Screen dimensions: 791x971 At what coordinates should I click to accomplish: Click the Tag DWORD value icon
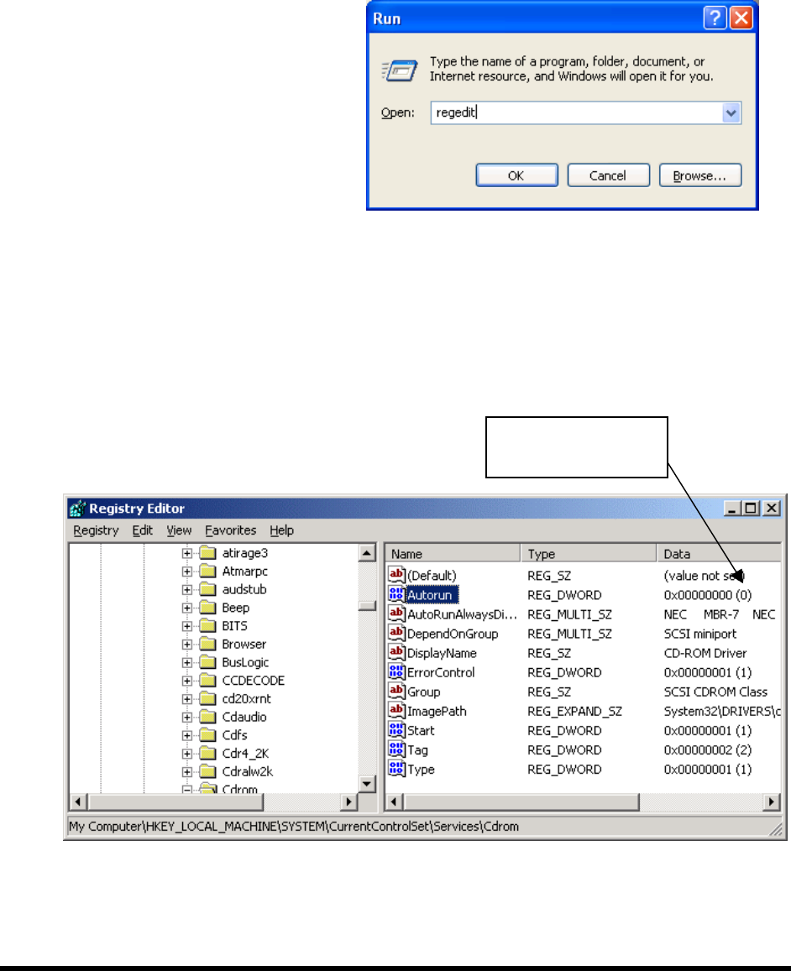[396, 749]
